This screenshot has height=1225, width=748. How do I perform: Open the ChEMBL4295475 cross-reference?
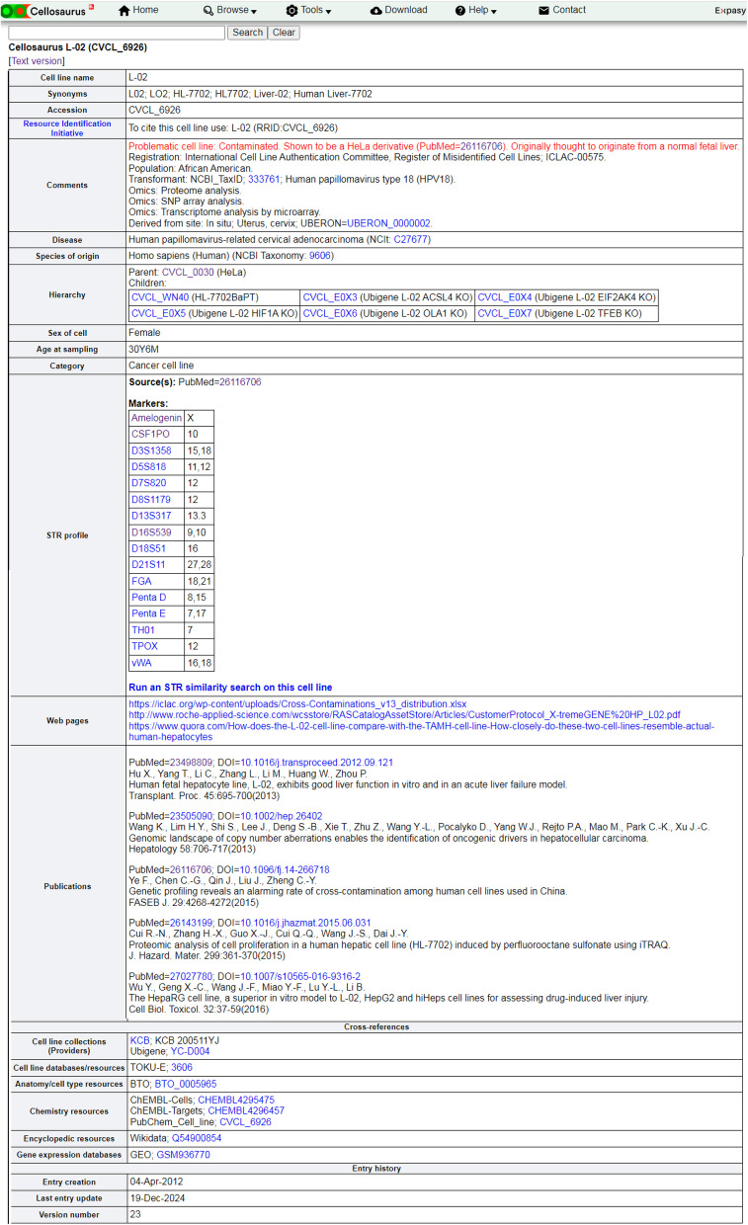click(x=235, y=1100)
